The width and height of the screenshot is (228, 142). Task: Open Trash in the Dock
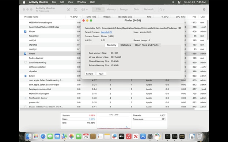click(x=199, y=137)
